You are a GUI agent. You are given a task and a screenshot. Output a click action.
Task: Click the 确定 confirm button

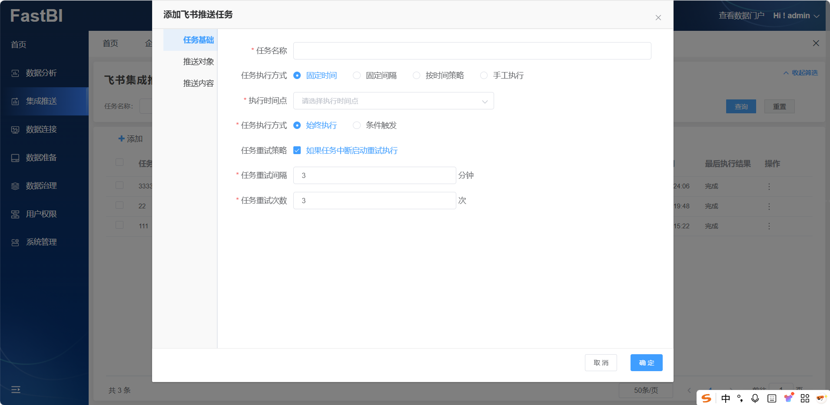646,363
